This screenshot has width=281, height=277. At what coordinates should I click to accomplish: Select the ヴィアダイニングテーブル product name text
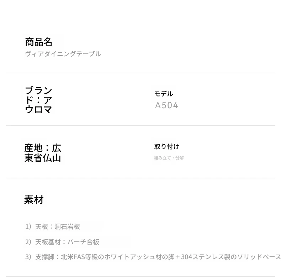63,54
